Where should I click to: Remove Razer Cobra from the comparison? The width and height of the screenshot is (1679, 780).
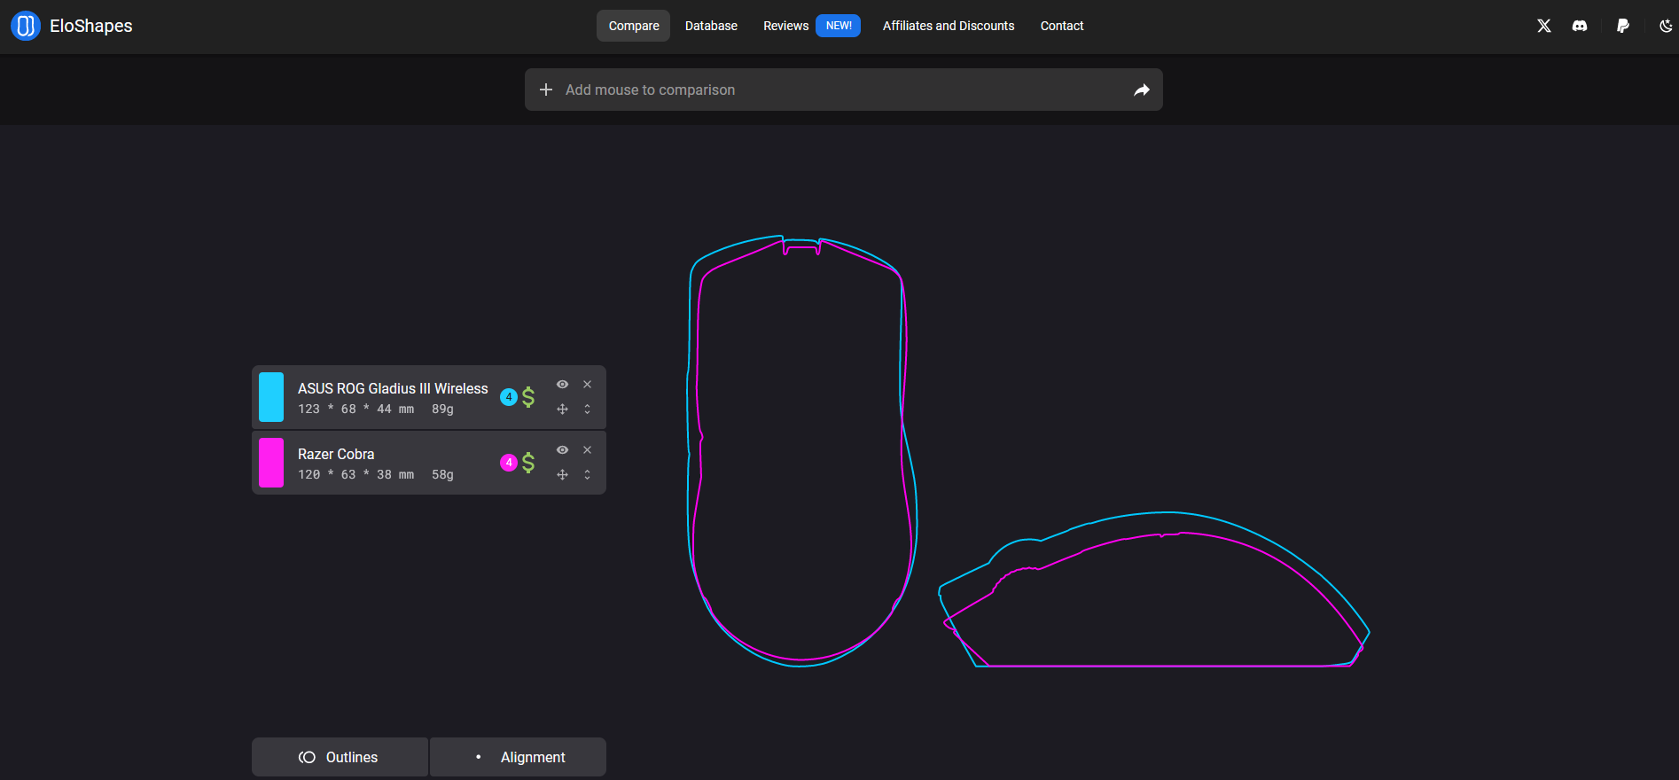pos(587,450)
